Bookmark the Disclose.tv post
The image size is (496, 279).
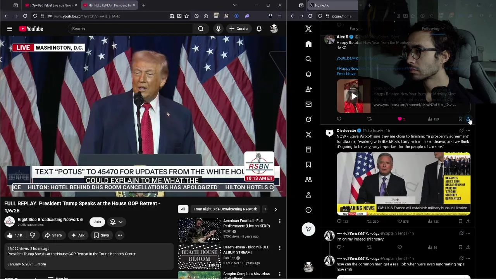click(x=460, y=221)
